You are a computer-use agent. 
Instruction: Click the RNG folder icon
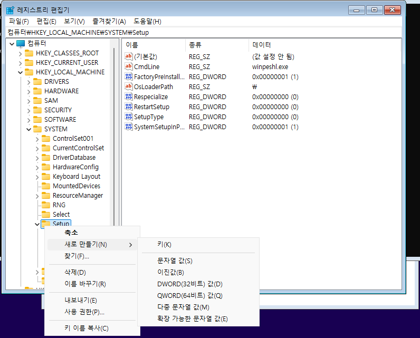click(x=46, y=205)
